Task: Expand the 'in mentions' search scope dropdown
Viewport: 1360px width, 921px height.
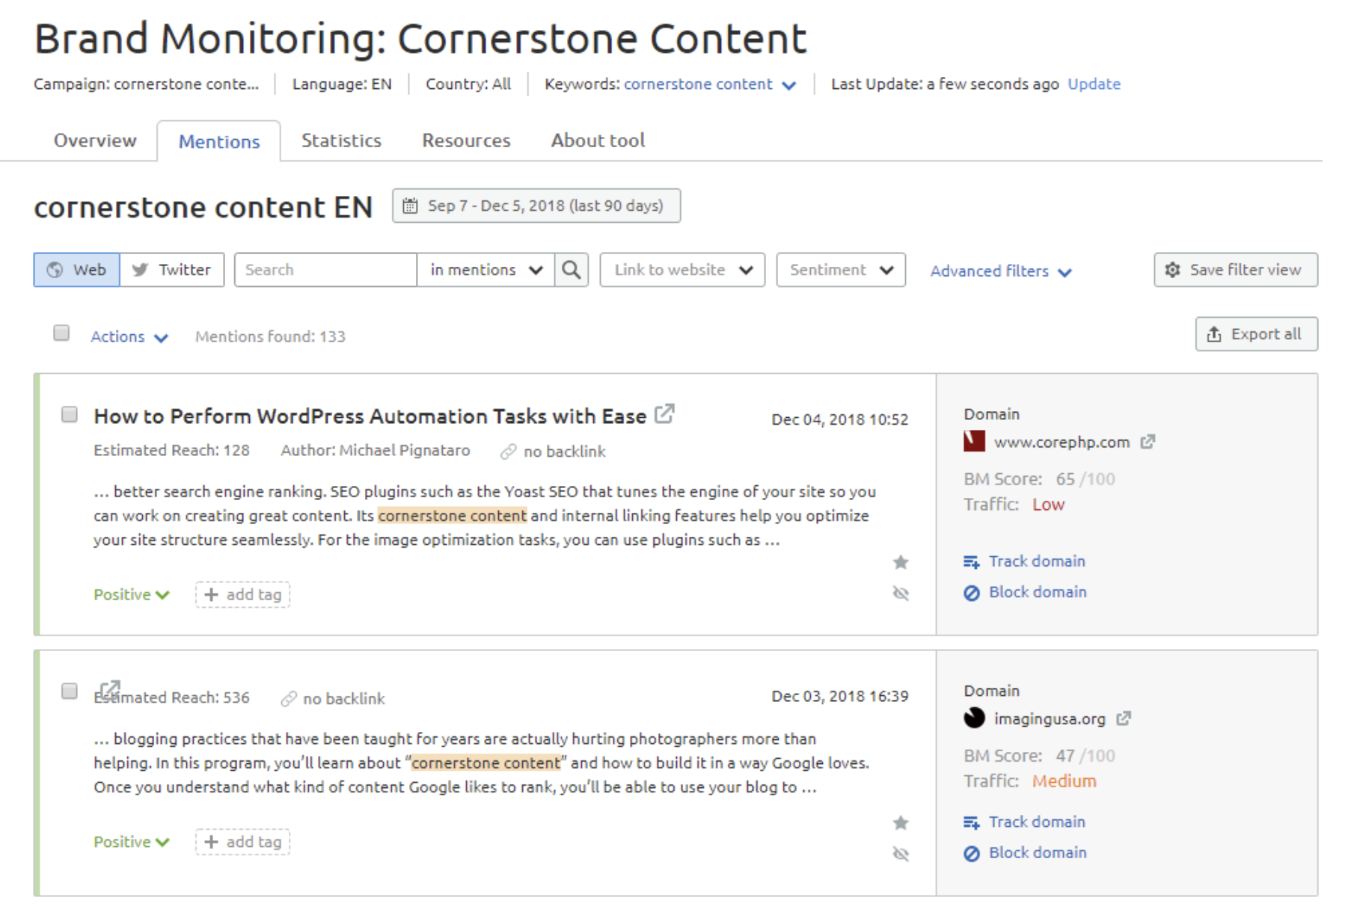Action: pos(486,270)
